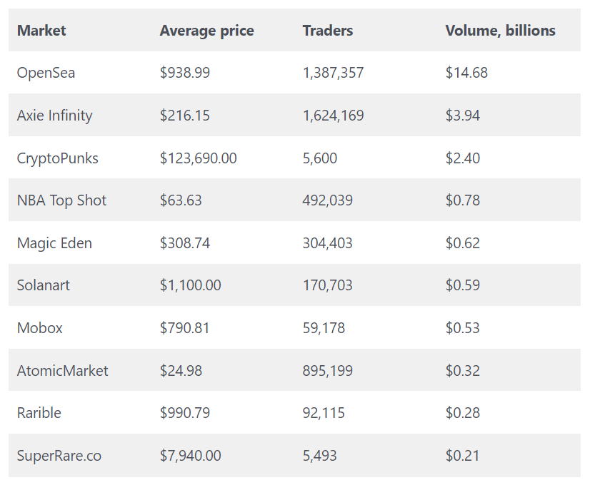Select the Traders column header
This screenshot has height=485, width=590.
(x=328, y=30)
